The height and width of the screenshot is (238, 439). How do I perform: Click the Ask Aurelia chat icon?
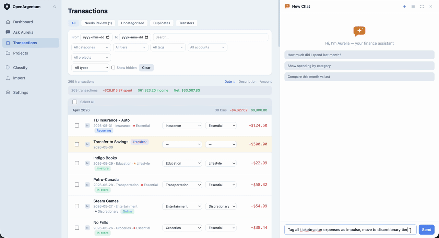8,32
